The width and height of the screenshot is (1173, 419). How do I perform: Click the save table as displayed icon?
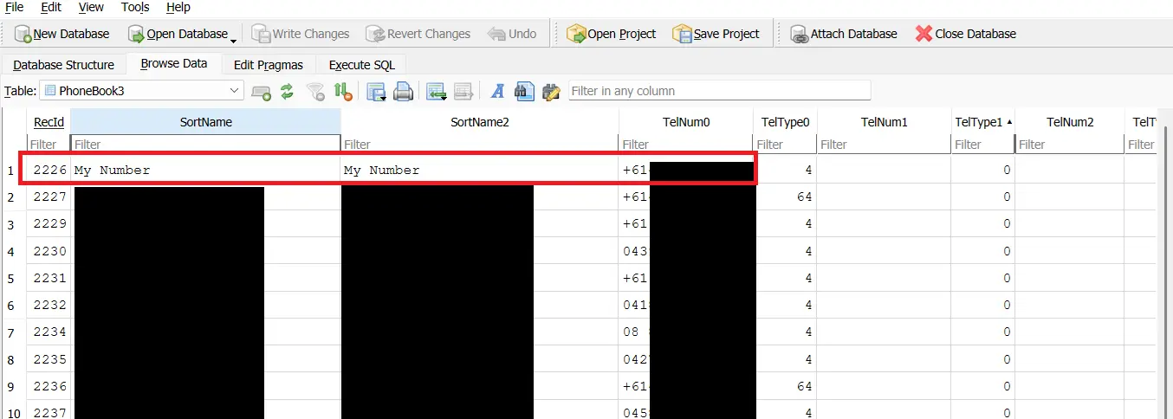376,91
